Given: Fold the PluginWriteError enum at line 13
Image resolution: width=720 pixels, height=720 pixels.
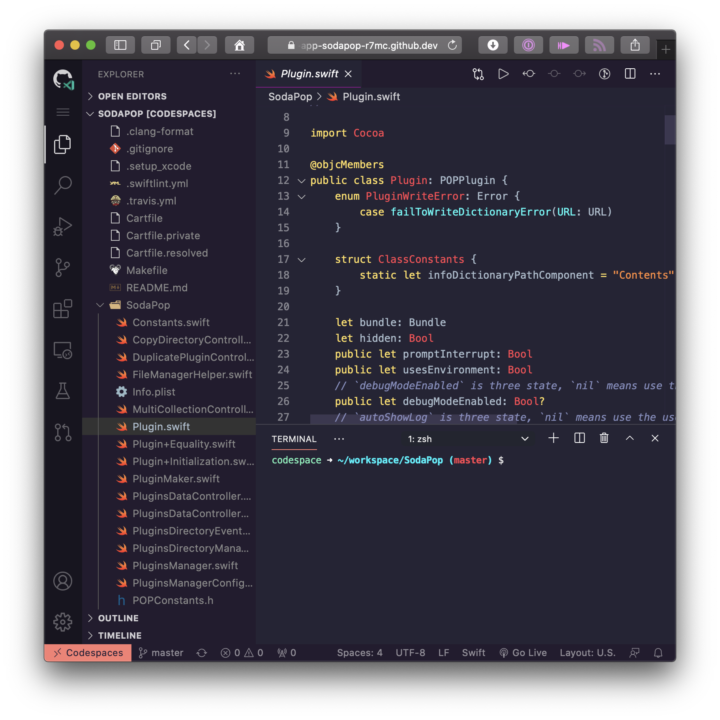Looking at the screenshot, I should coord(302,197).
